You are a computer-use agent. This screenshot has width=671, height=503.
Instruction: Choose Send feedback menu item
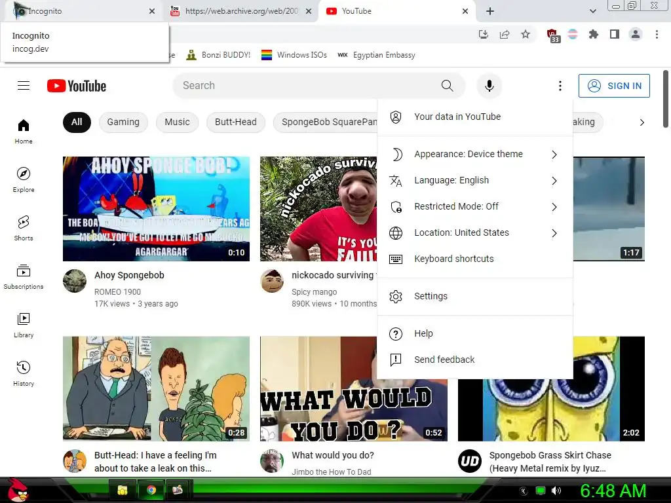point(475,360)
